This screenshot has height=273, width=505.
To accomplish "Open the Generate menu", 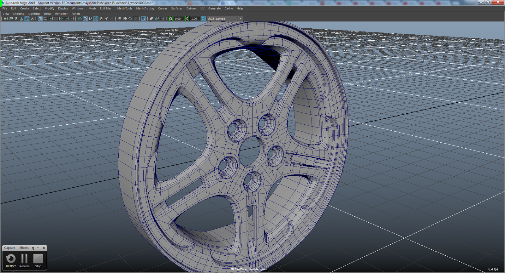I will pyautogui.click(x=214, y=9).
